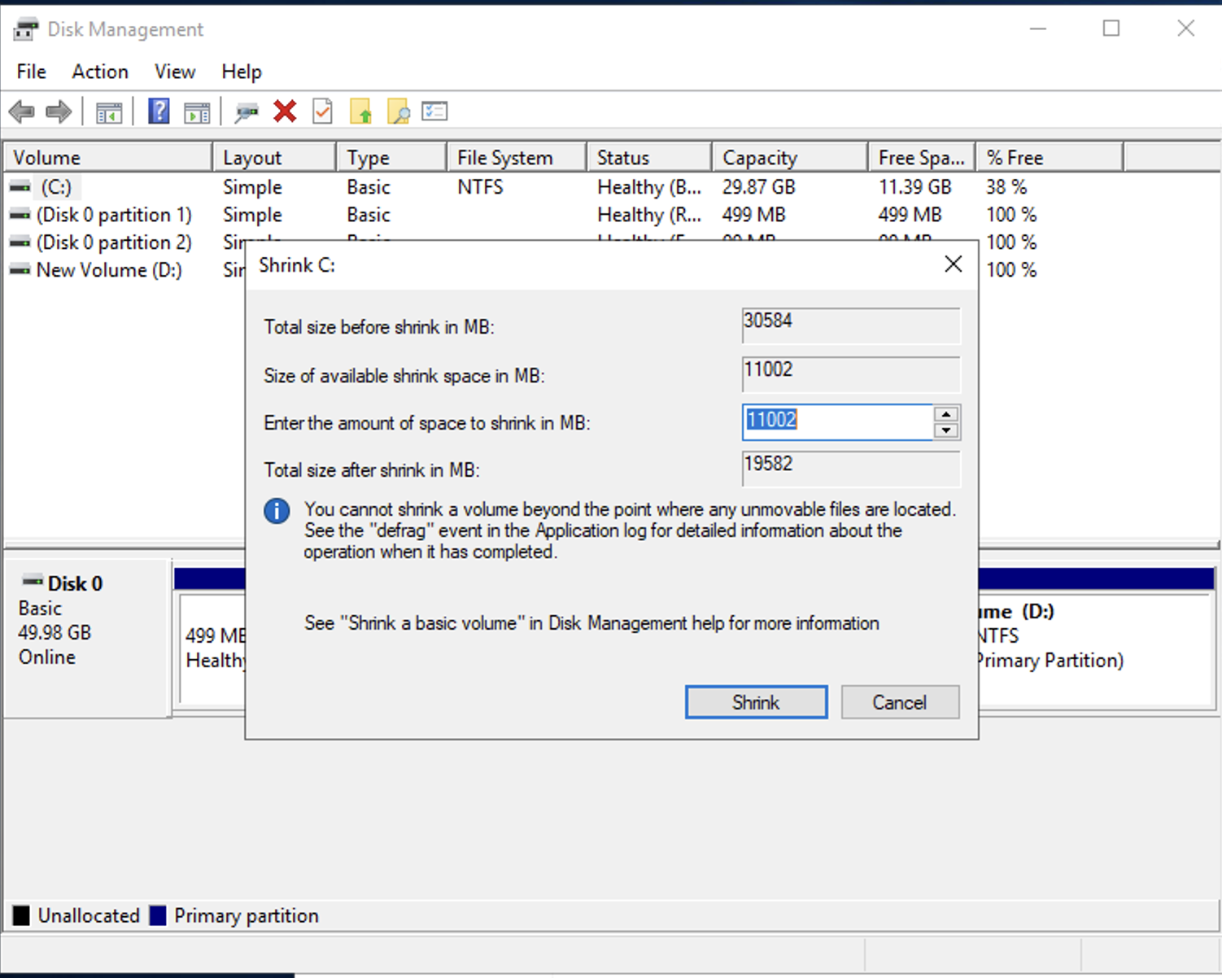1222x978 pixels.
Task: Sort by Status column header
Action: coord(650,157)
